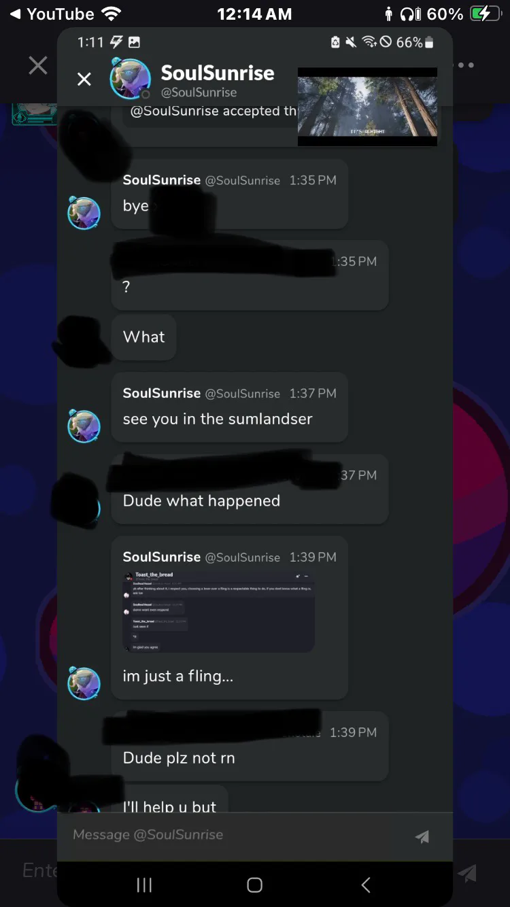Tap the @SoulSunrise username under the title
510x907 pixels.
199,92
